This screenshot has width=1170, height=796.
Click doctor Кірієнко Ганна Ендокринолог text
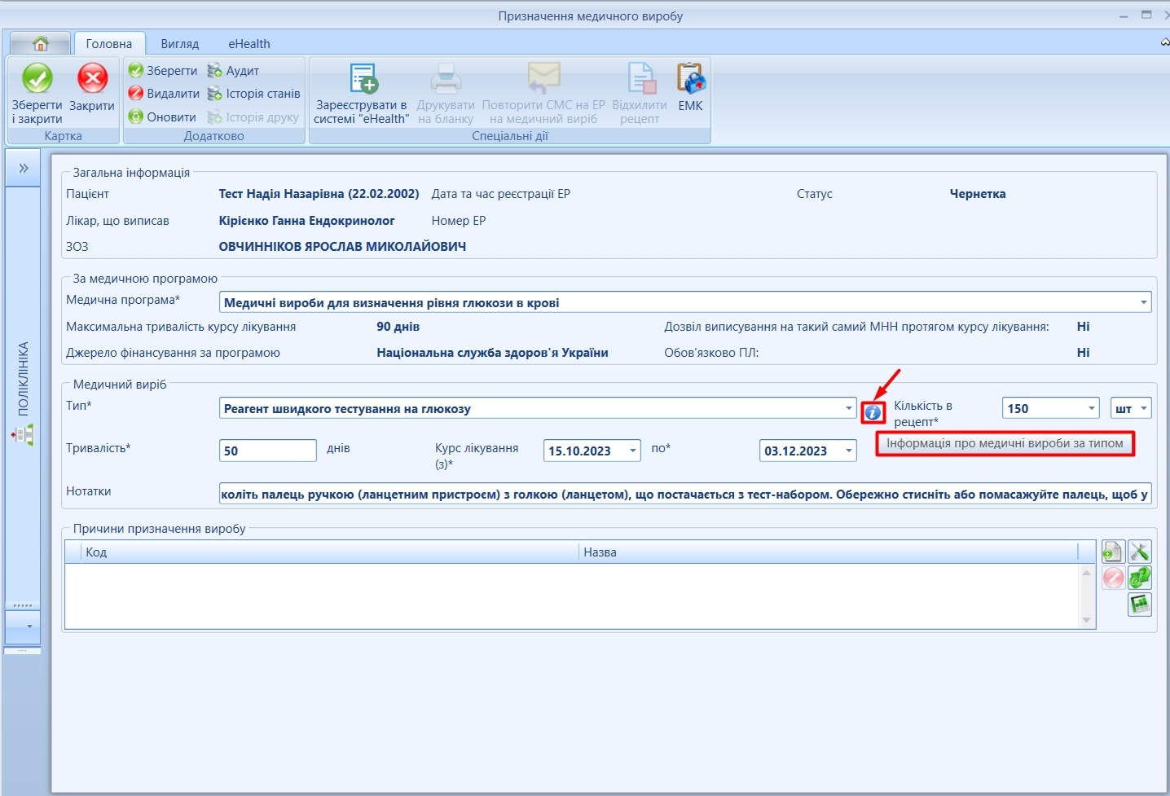pos(306,221)
